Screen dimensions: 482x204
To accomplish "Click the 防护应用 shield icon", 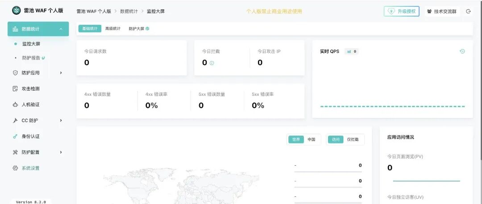I will [x=15, y=73].
